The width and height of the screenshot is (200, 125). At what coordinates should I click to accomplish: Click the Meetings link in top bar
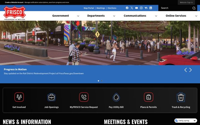(101, 8)
